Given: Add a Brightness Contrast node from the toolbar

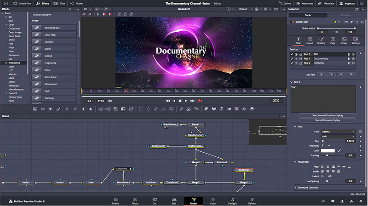Looking at the screenshot, I should pyautogui.click(x=83, y=109).
